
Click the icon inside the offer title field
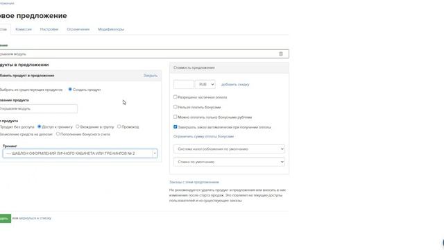coord(280,54)
